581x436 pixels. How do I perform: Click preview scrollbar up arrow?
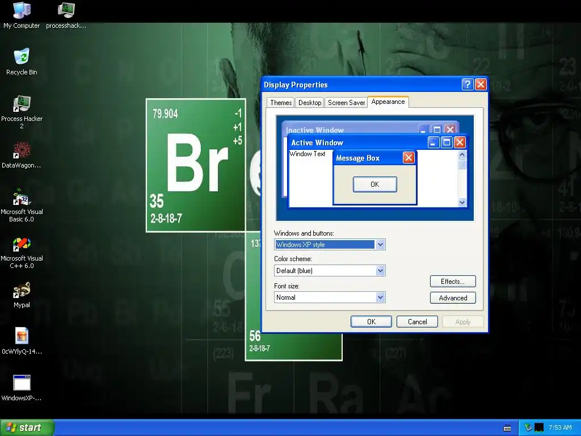click(x=462, y=154)
